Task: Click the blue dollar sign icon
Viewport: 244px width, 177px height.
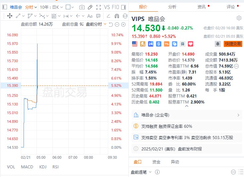Action: coord(159,44)
